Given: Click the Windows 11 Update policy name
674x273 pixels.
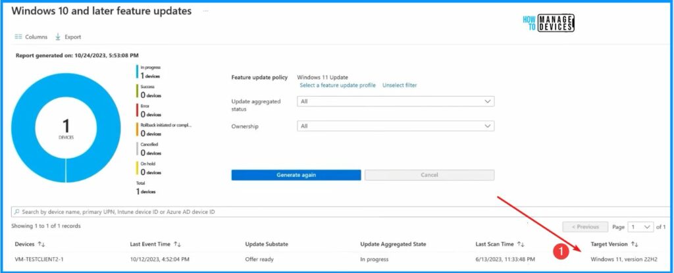Looking at the screenshot, I should pyautogui.click(x=323, y=78).
